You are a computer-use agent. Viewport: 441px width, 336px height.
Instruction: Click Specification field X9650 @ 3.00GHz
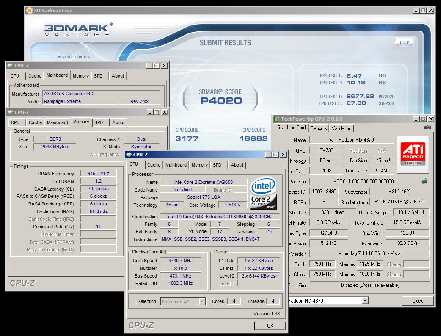220,217
